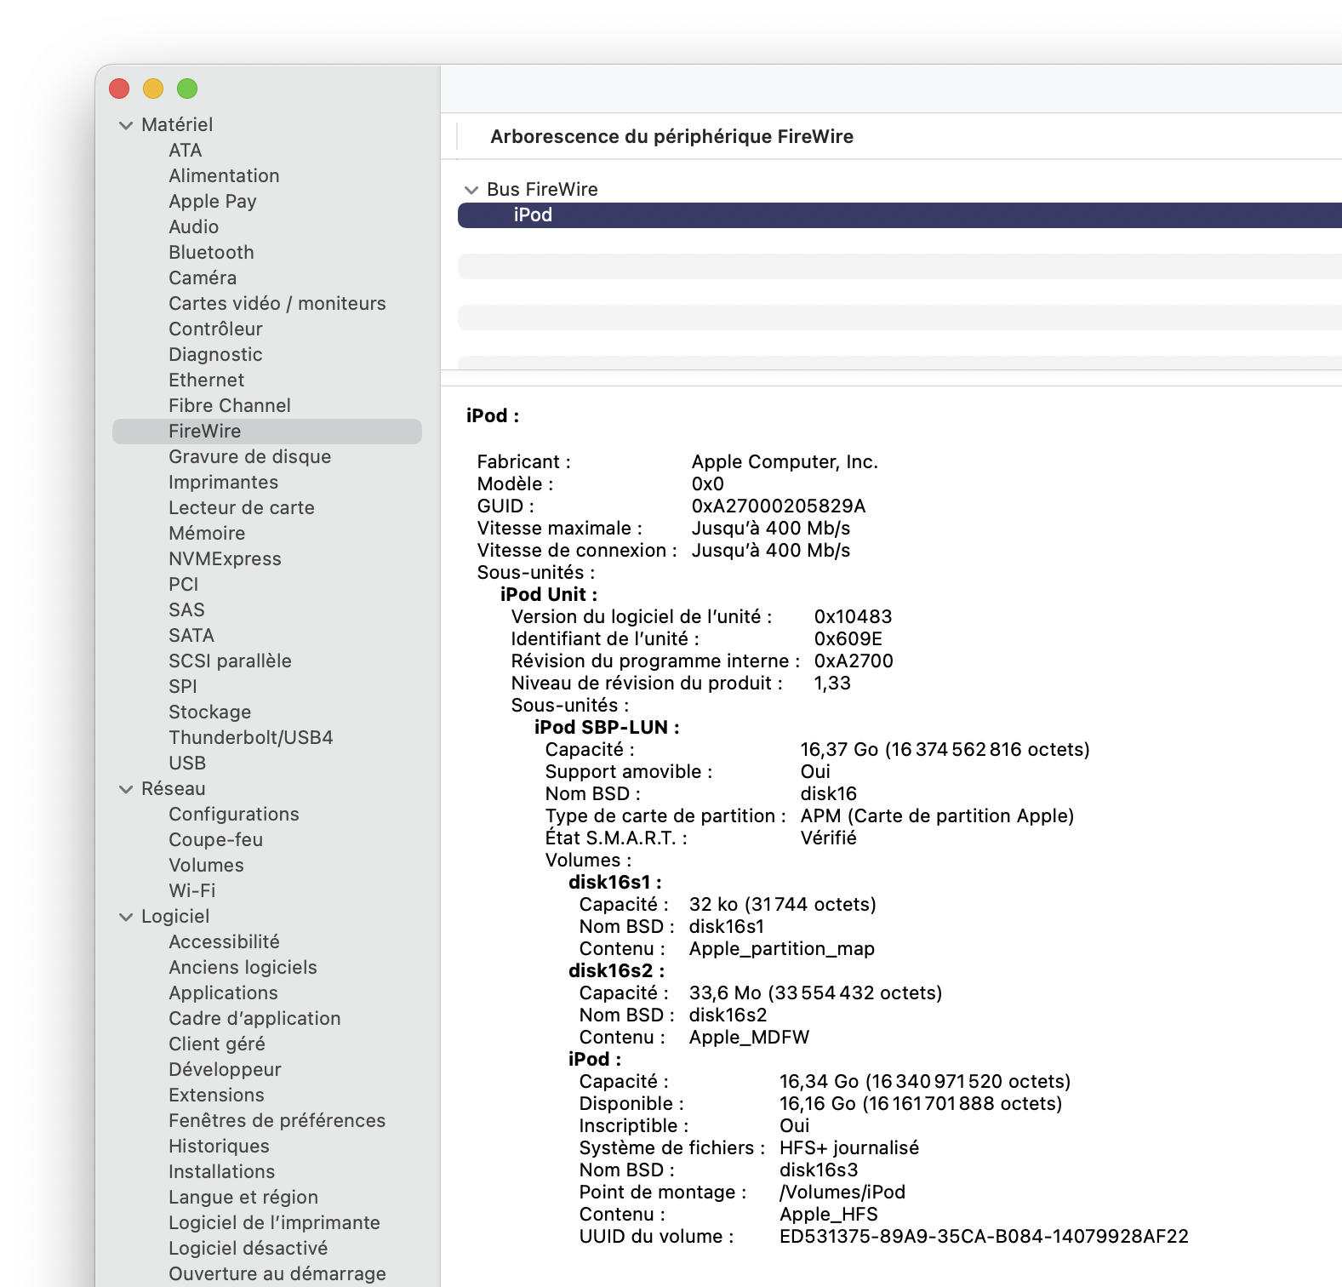Open SCSI parallèle category

coord(230,661)
